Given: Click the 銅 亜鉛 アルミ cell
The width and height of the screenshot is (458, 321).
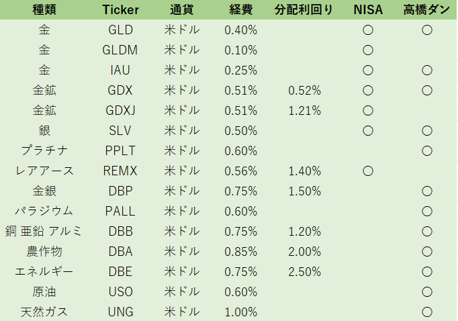Looking at the screenshot, I should click(x=44, y=232).
